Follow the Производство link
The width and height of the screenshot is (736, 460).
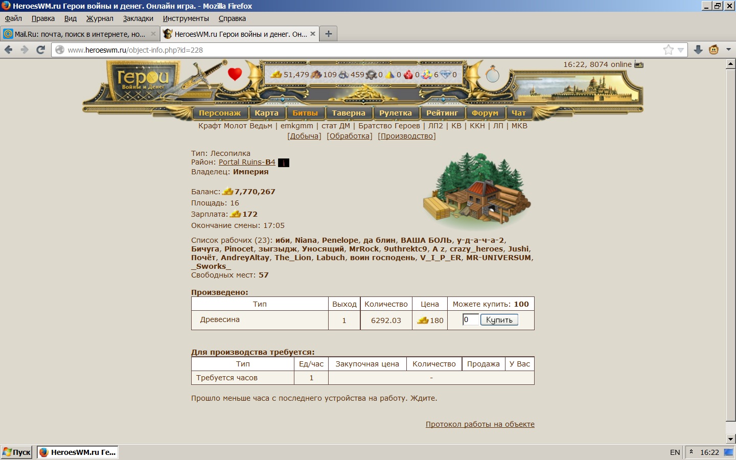407,136
